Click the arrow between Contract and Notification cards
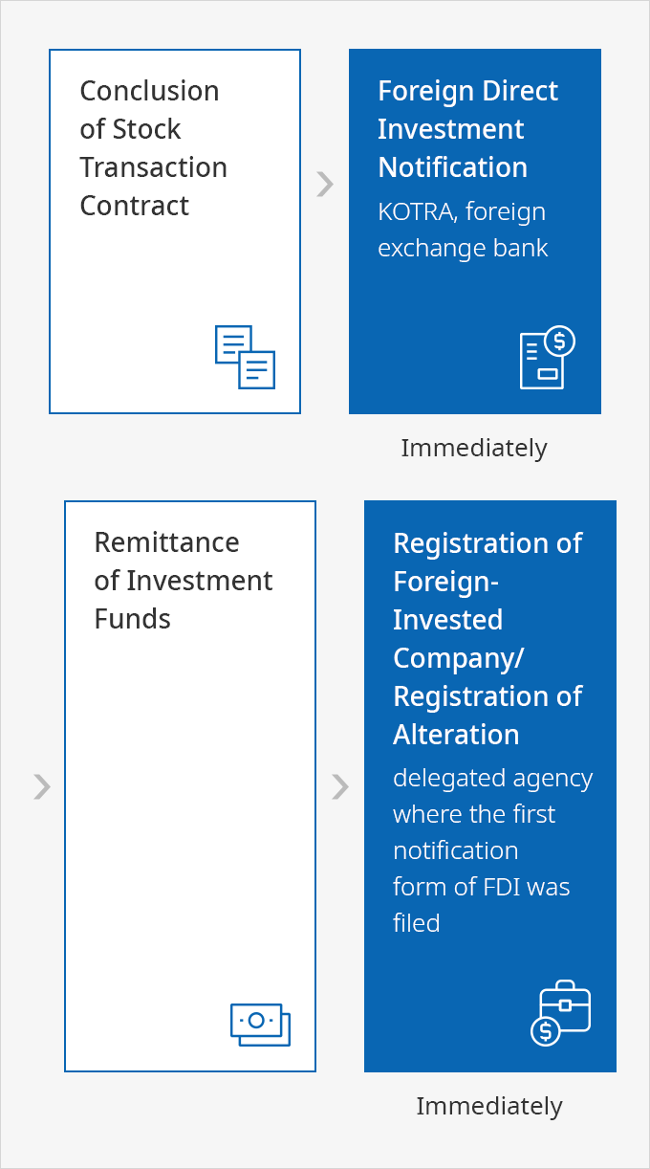The width and height of the screenshot is (650, 1169). 325,184
